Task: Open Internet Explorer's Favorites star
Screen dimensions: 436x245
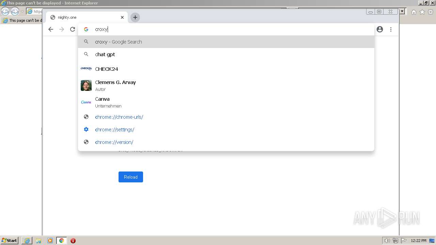Action: [422, 12]
